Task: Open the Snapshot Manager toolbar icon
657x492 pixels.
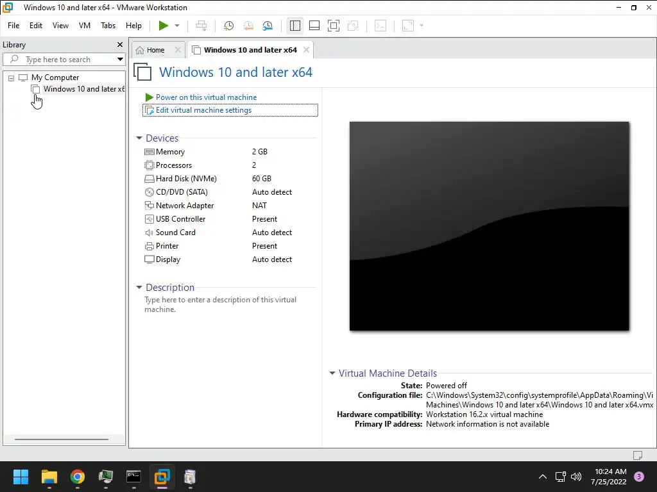Action: coord(268,26)
